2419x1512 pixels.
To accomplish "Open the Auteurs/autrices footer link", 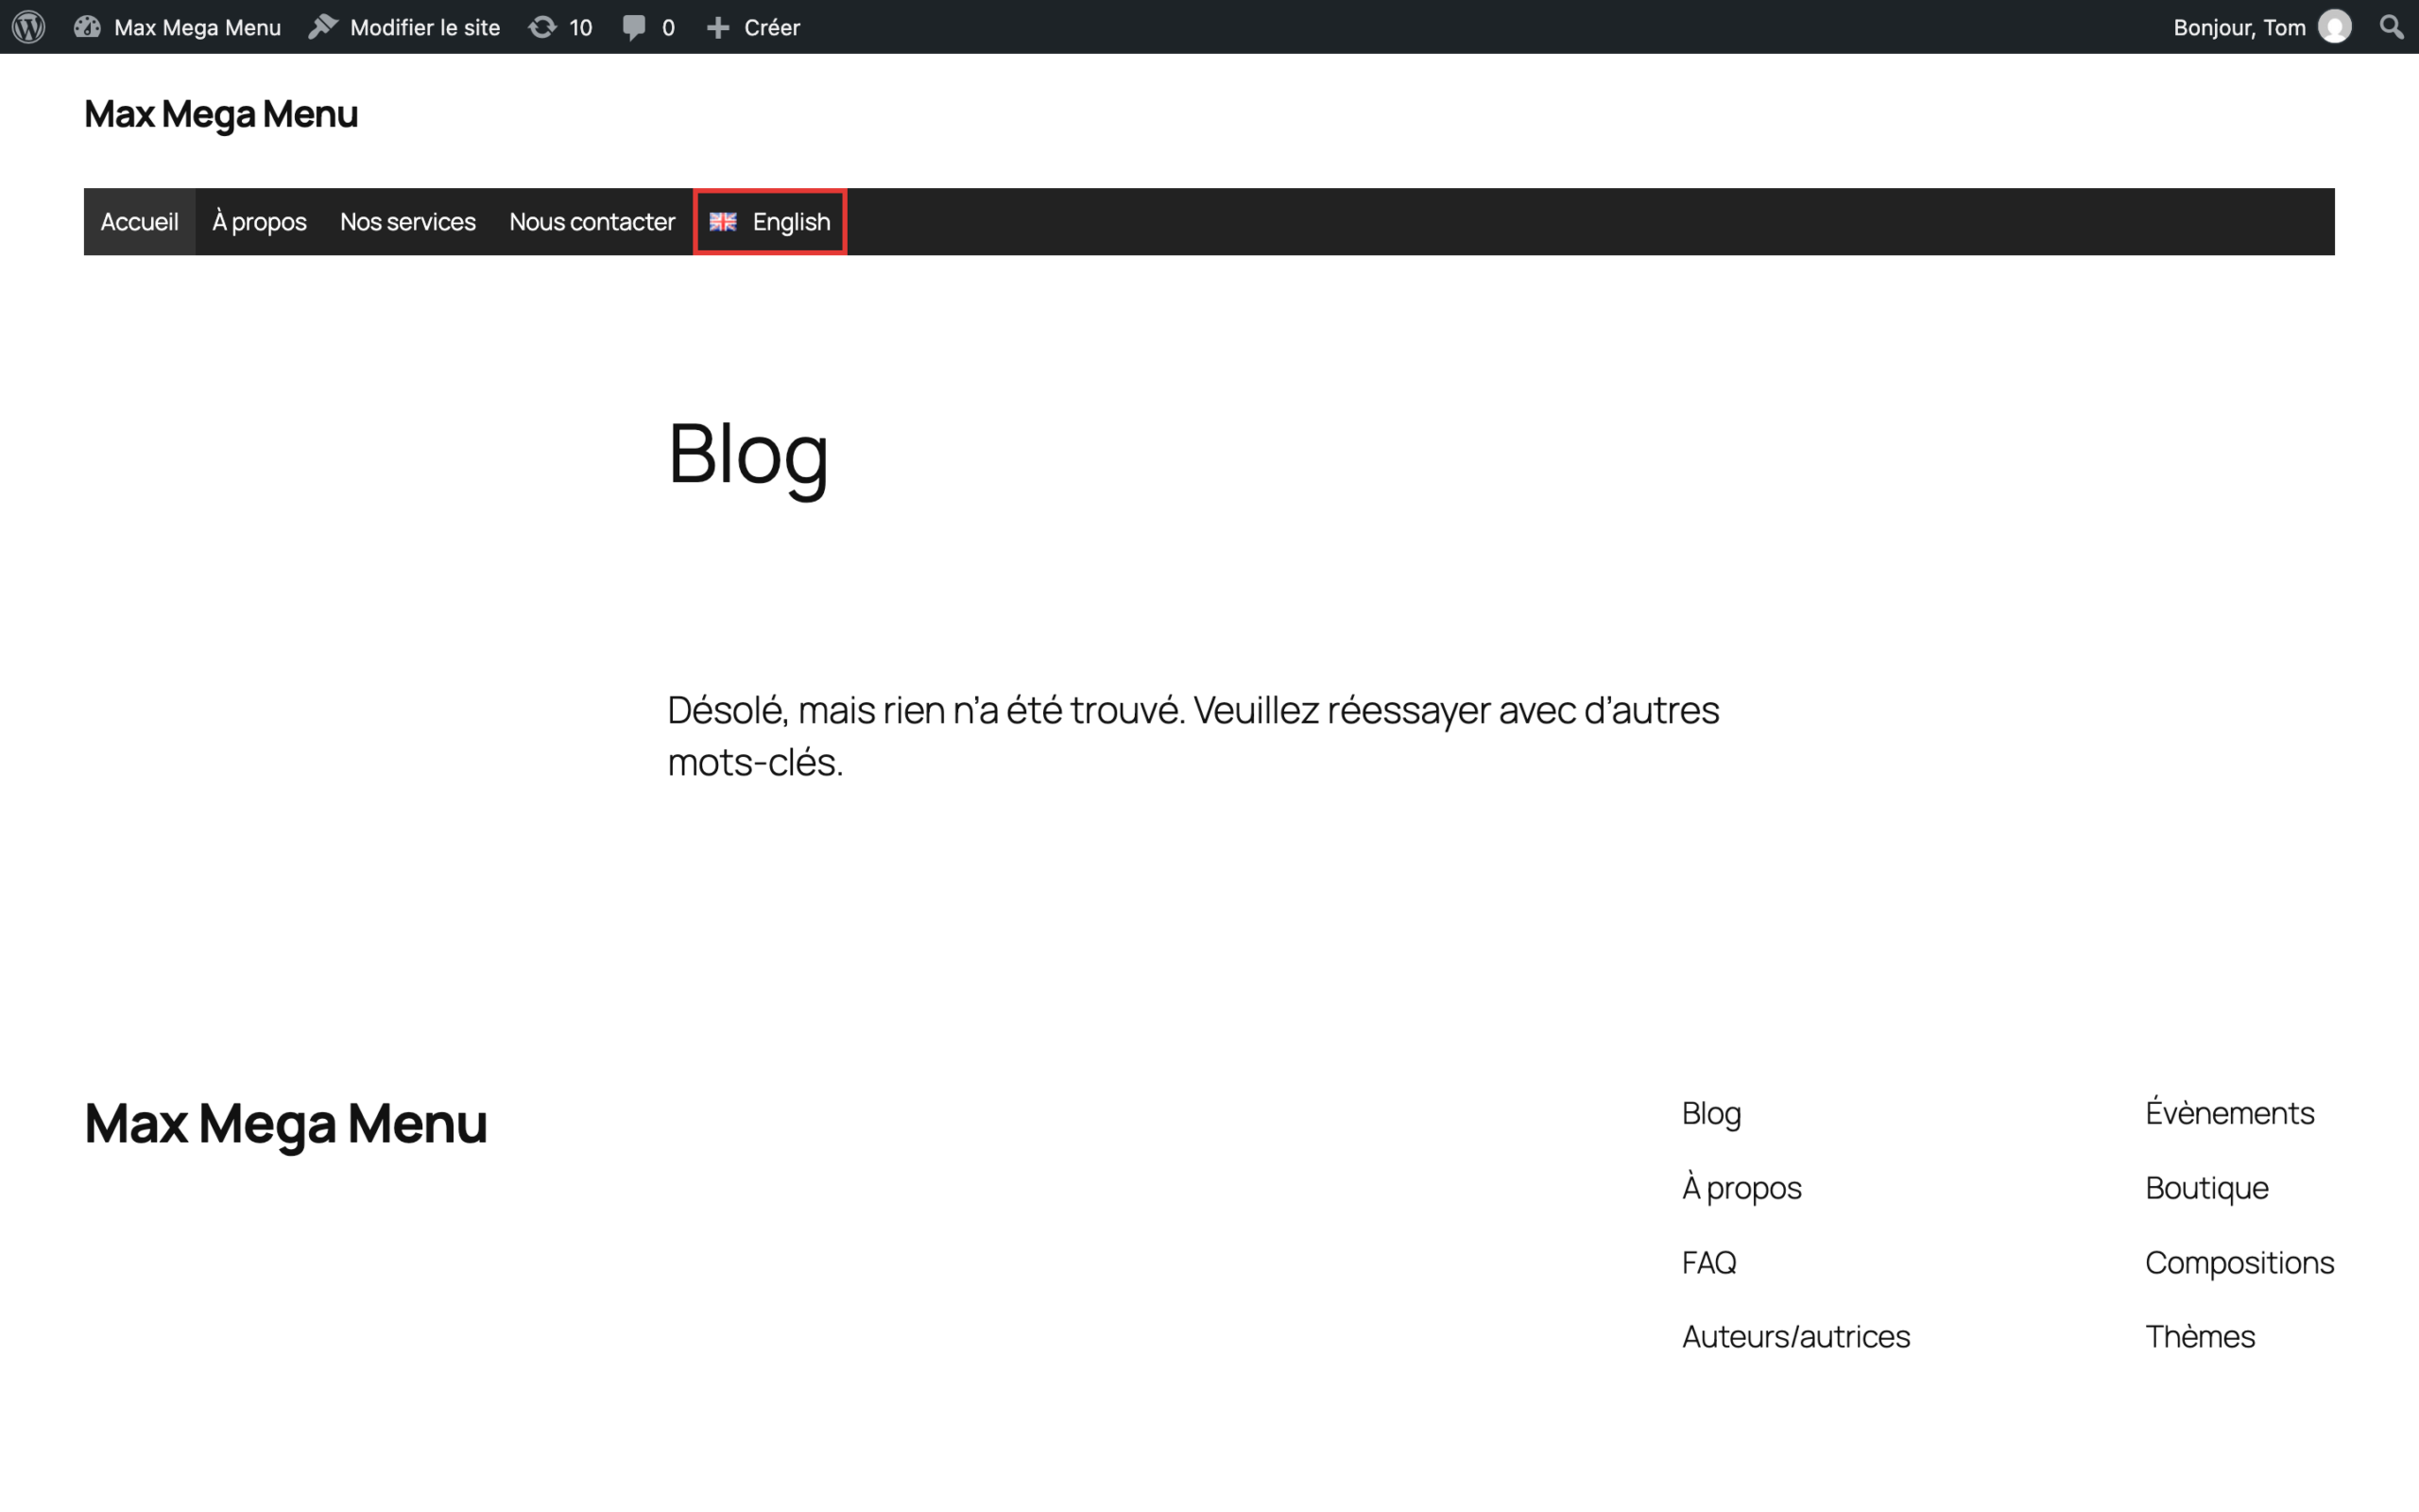I will point(1796,1337).
